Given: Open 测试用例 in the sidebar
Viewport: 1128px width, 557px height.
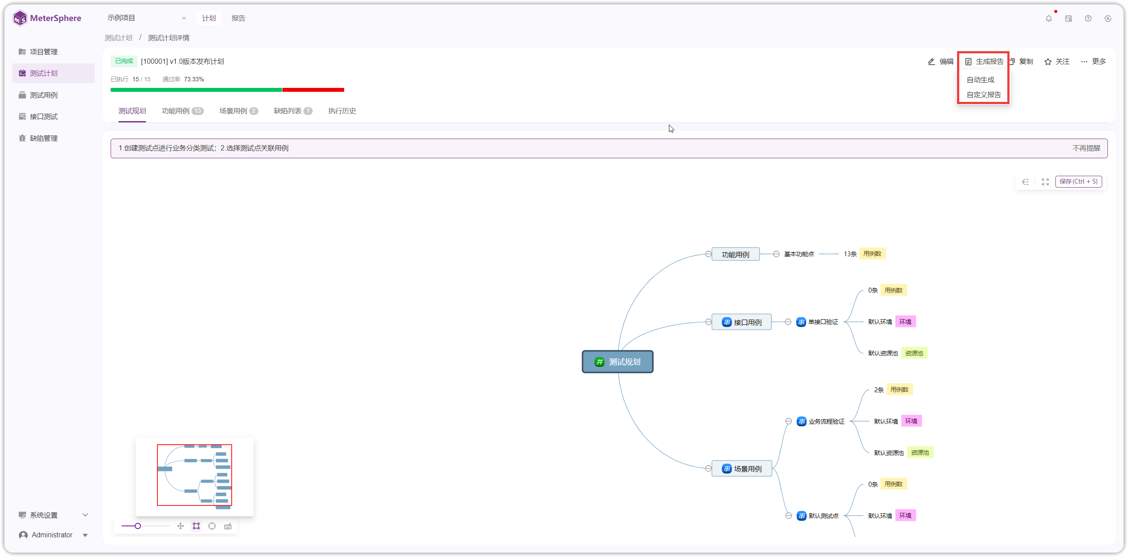Looking at the screenshot, I should click(x=53, y=95).
